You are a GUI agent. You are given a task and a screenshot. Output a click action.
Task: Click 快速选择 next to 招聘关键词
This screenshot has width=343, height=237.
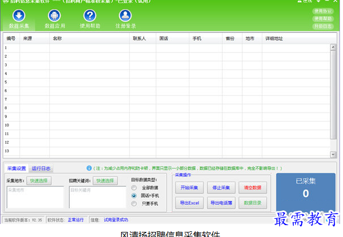(x=105, y=180)
